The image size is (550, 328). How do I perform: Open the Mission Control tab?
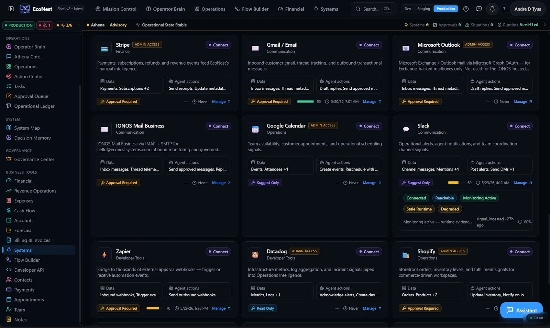pyautogui.click(x=116, y=9)
